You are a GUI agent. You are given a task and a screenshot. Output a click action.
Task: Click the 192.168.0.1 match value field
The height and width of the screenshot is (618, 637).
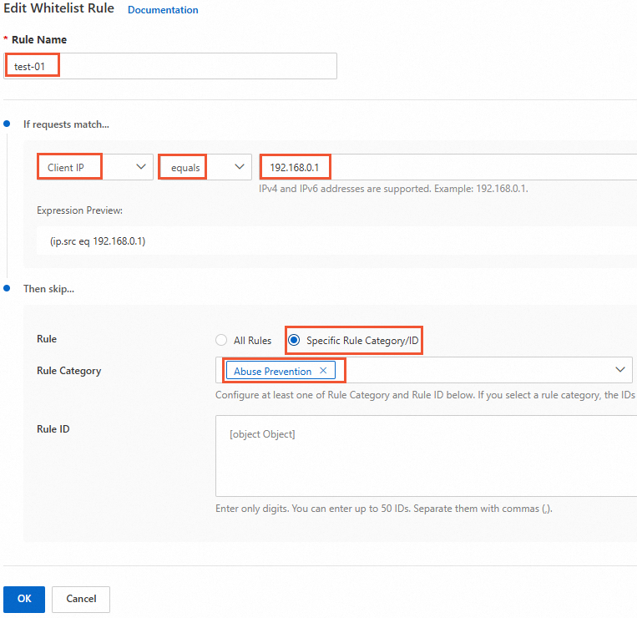click(447, 167)
